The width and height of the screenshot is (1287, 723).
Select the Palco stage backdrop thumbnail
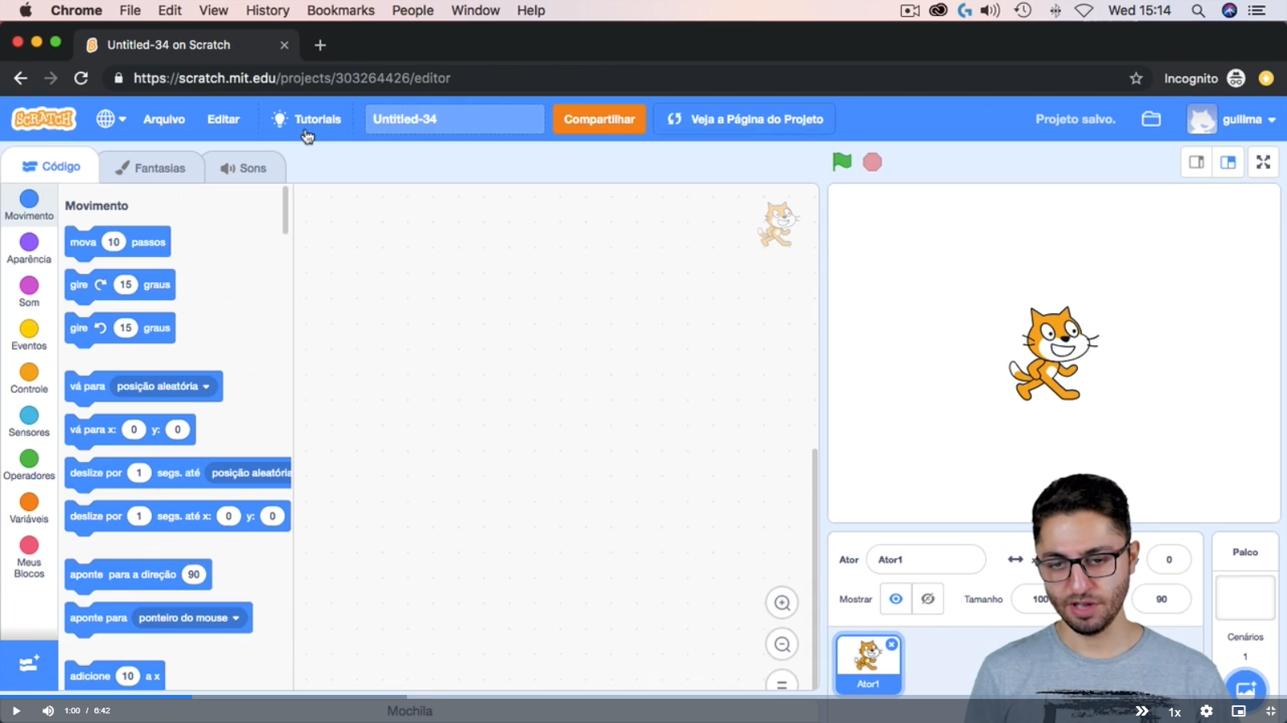coord(1245,598)
